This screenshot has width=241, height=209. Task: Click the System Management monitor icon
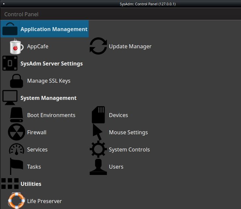tap(10, 98)
